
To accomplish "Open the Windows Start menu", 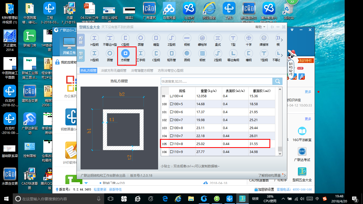I will 6,199.
